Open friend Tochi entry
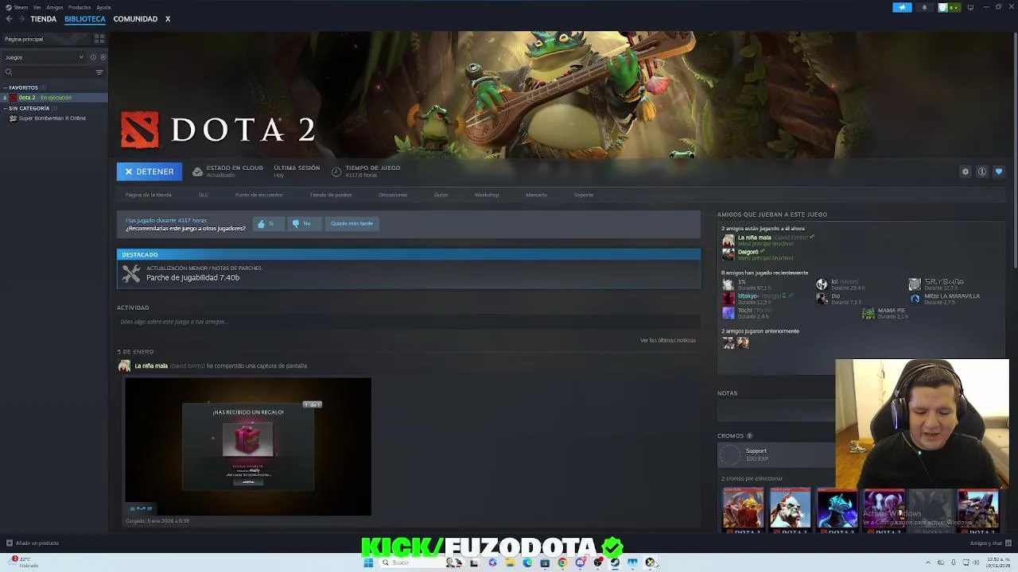 (748, 313)
